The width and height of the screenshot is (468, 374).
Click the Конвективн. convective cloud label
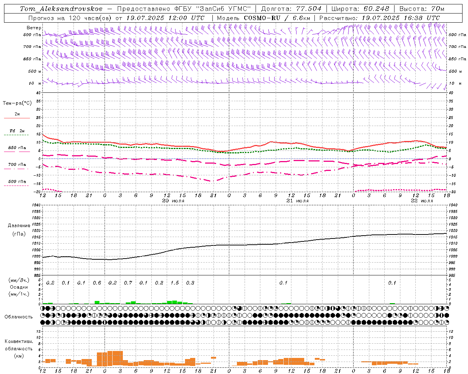[19, 341]
